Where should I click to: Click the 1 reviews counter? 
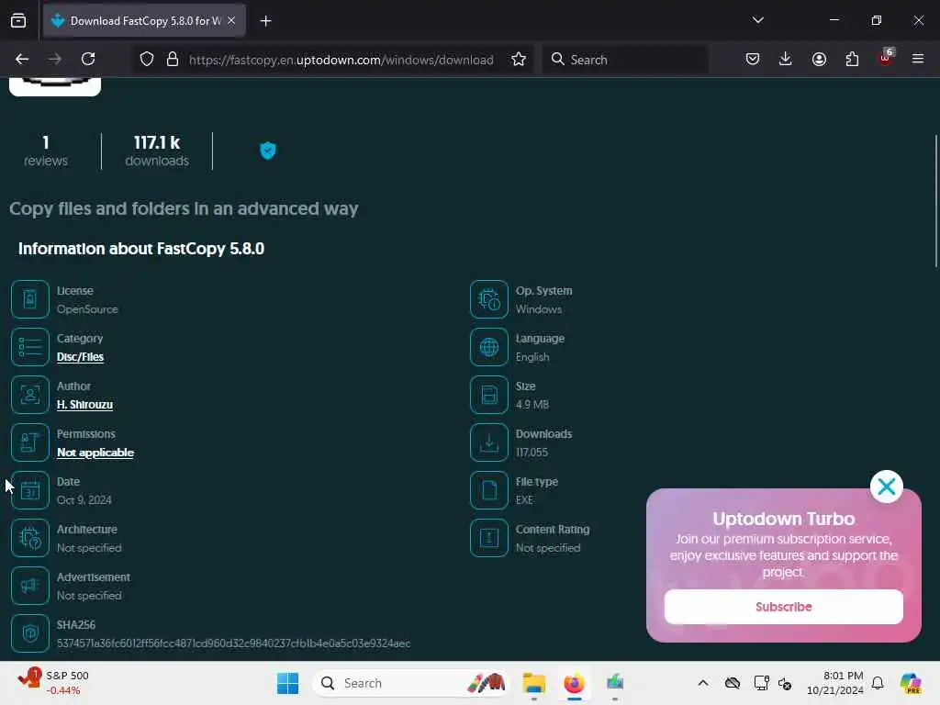coord(46,151)
